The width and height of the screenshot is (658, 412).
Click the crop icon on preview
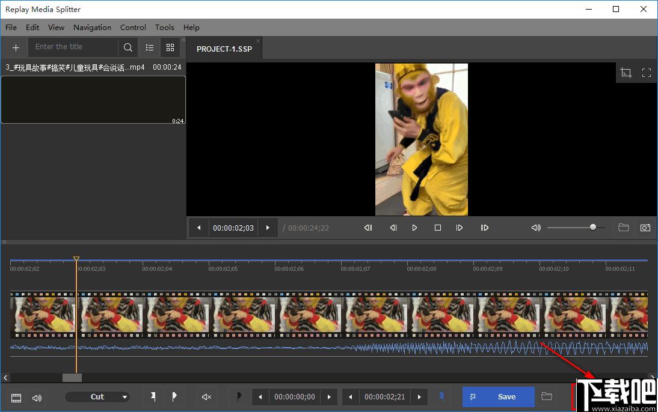point(626,73)
